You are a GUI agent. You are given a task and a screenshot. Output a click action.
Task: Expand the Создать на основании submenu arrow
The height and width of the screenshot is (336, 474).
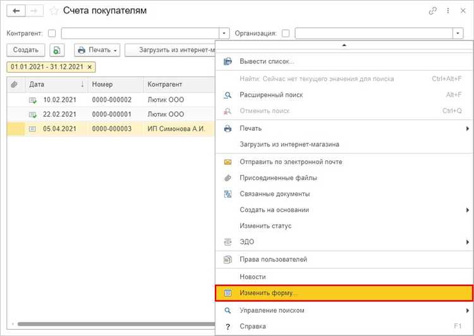coord(467,210)
